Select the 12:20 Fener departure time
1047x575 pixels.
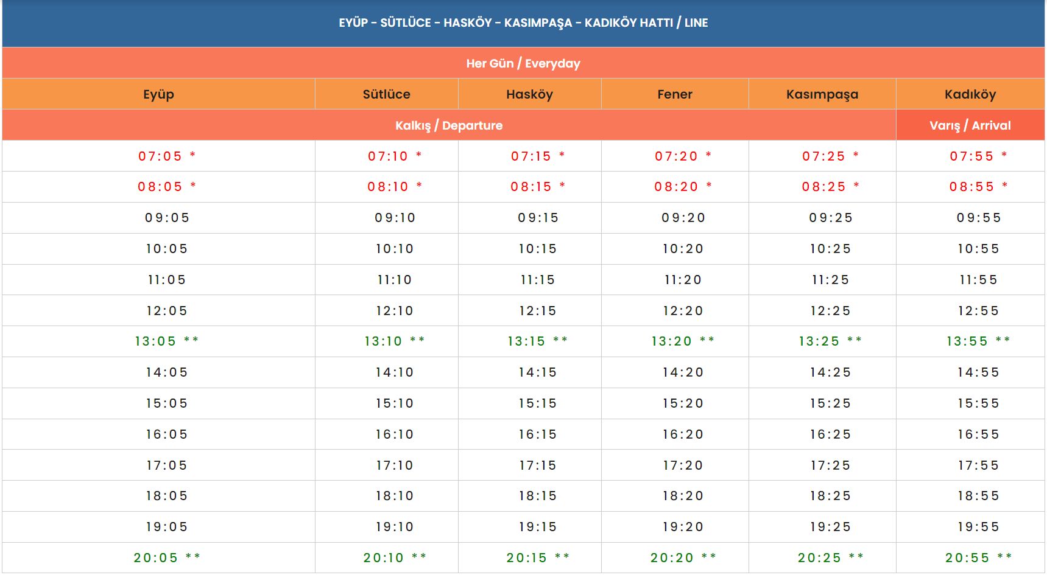click(683, 311)
